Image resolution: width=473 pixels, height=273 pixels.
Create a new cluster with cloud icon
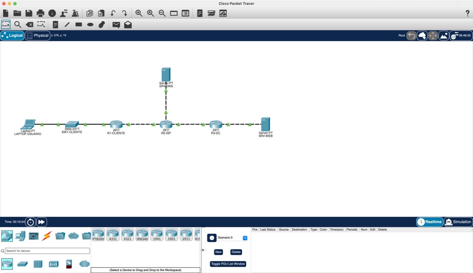[x=422, y=36]
